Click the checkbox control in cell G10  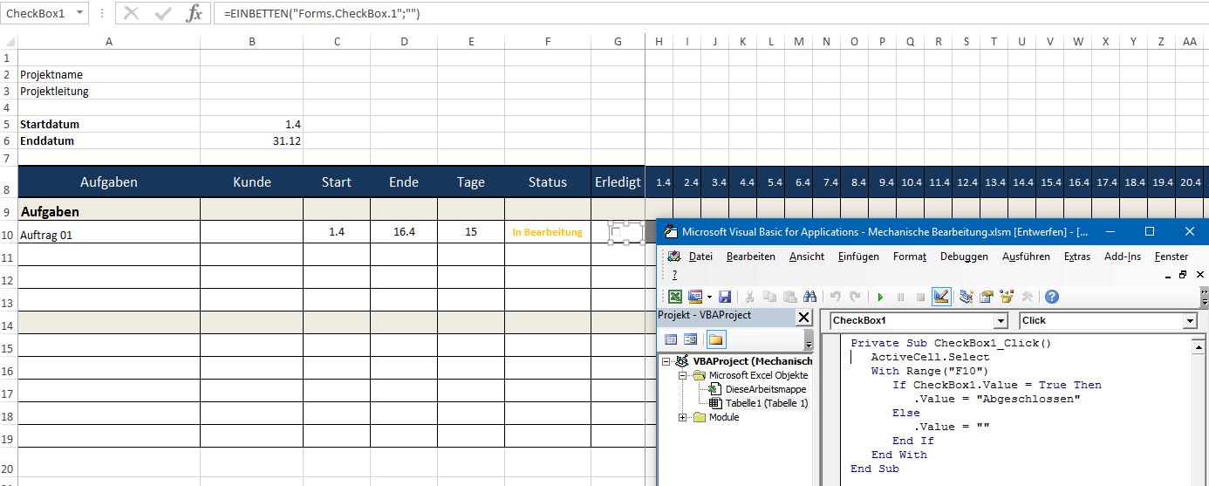626,232
